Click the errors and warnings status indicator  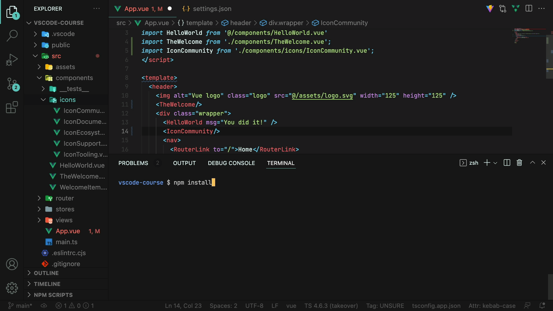point(75,306)
